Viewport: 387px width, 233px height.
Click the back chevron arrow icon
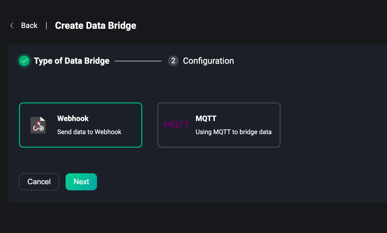[x=12, y=26]
